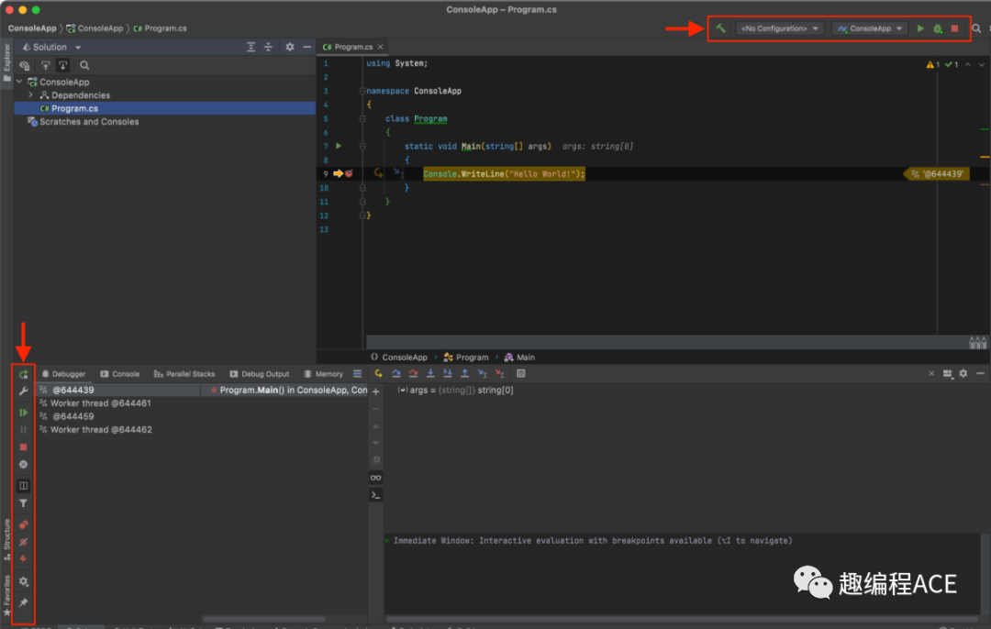Click the green Run button in the top toolbar
991x629 pixels.
(920, 28)
